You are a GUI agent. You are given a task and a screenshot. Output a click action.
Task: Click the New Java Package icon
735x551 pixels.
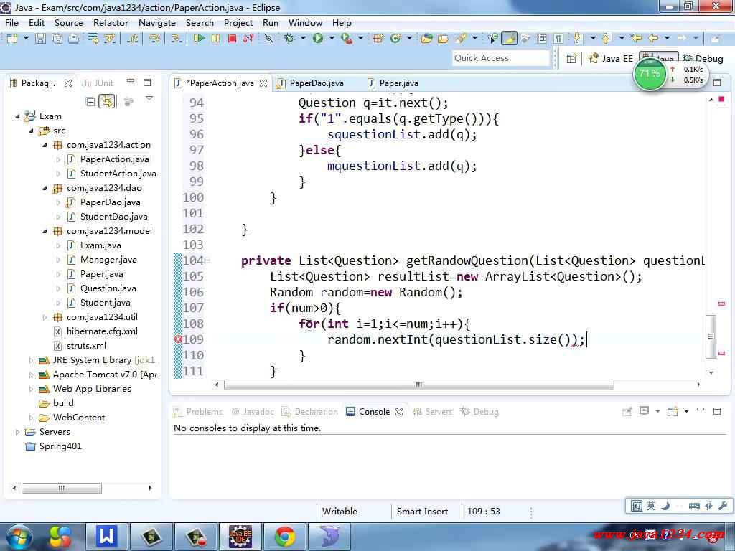tap(378, 39)
